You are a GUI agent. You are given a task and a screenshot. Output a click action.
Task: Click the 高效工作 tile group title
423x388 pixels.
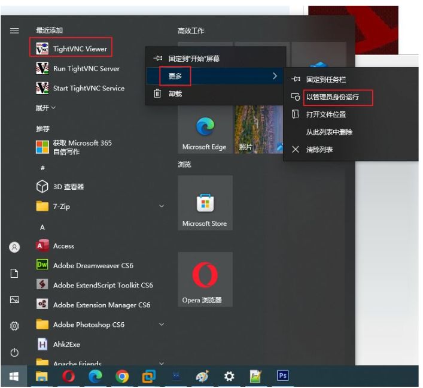tap(191, 31)
